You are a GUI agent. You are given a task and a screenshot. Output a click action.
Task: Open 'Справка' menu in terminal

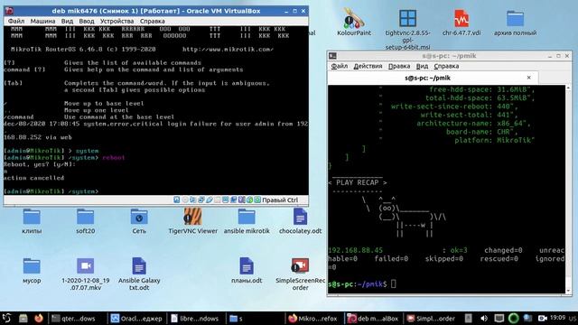446,66
